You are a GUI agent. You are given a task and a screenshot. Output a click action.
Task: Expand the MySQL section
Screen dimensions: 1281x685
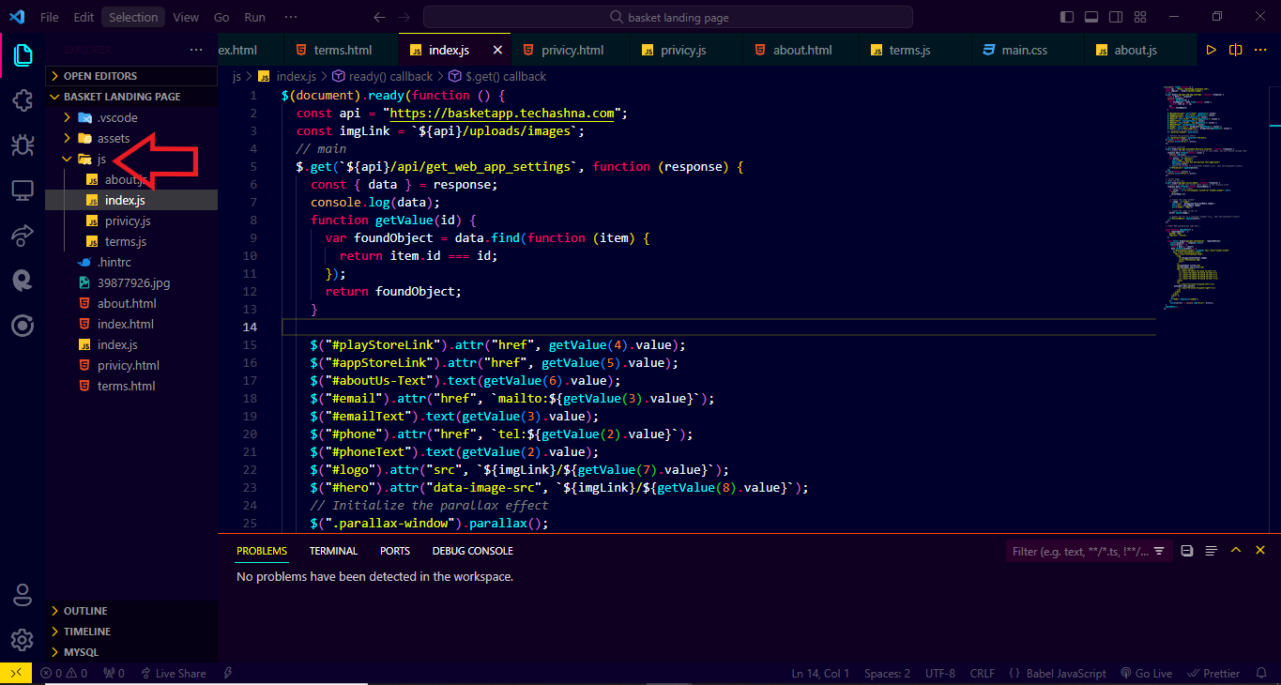(x=131, y=652)
